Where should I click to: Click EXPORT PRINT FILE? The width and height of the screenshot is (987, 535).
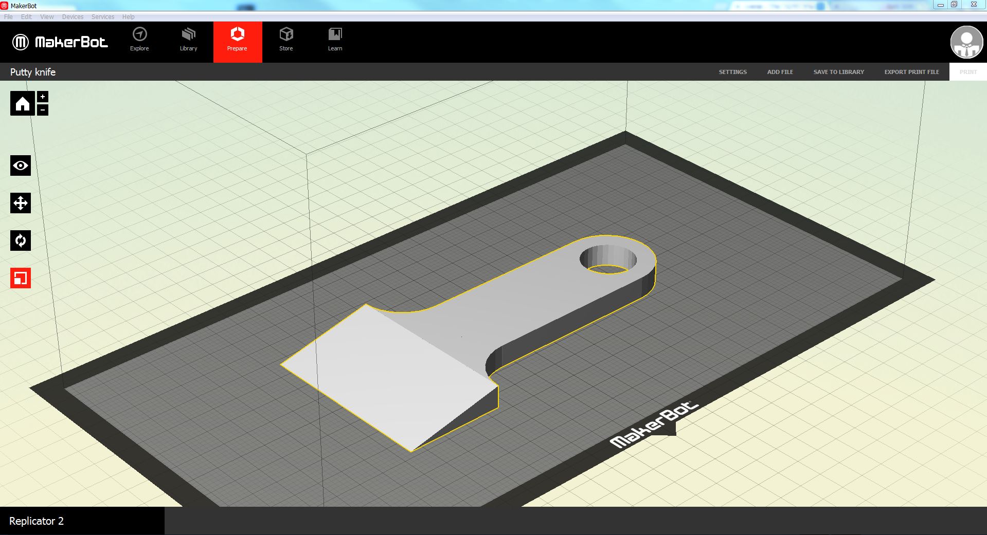coord(911,72)
